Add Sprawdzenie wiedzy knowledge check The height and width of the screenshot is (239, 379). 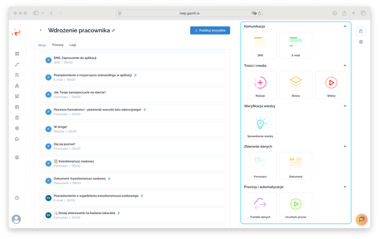point(260,125)
